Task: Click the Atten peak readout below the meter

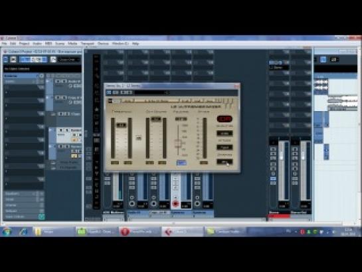Action: pyautogui.click(x=204, y=163)
